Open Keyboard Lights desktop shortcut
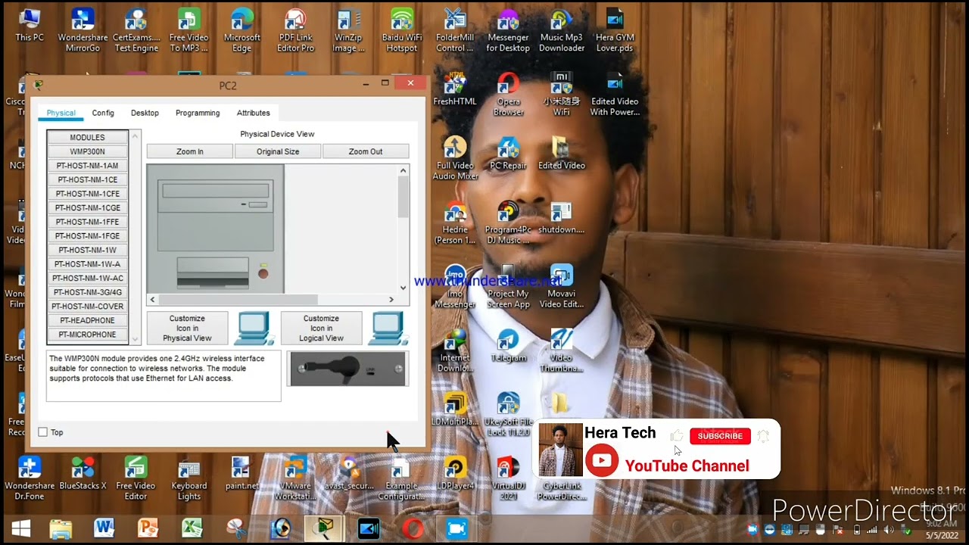This screenshot has width=969, height=545. pyautogui.click(x=189, y=478)
